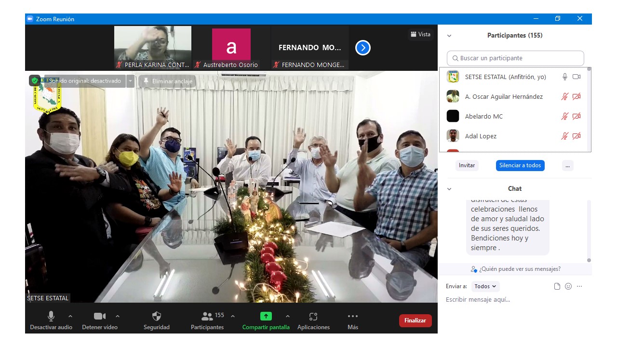This screenshot has width=617, height=347.
Task: Click the Participantes people icon
Action: 207,316
